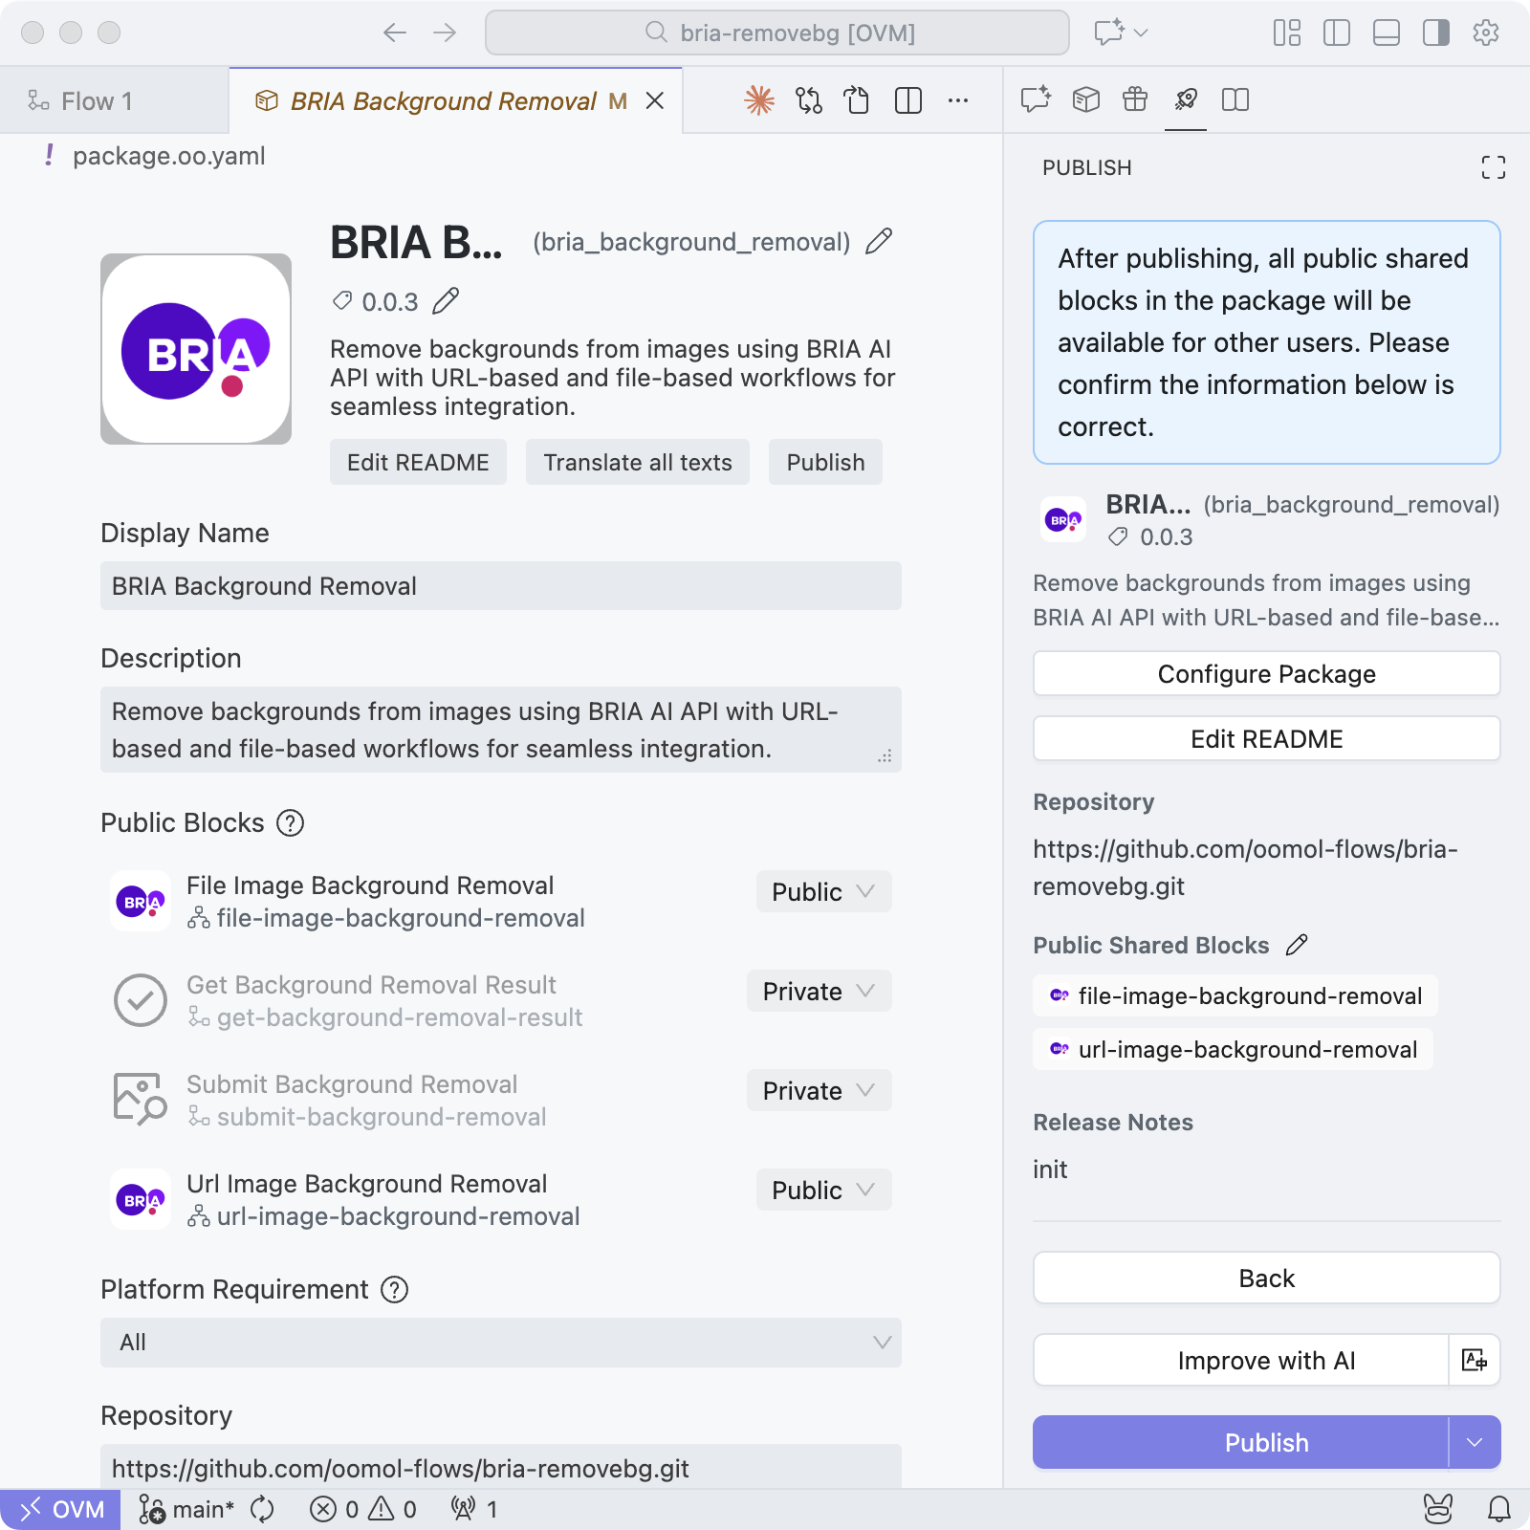Click the Translate all texts button
The height and width of the screenshot is (1530, 1530).
(637, 463)
